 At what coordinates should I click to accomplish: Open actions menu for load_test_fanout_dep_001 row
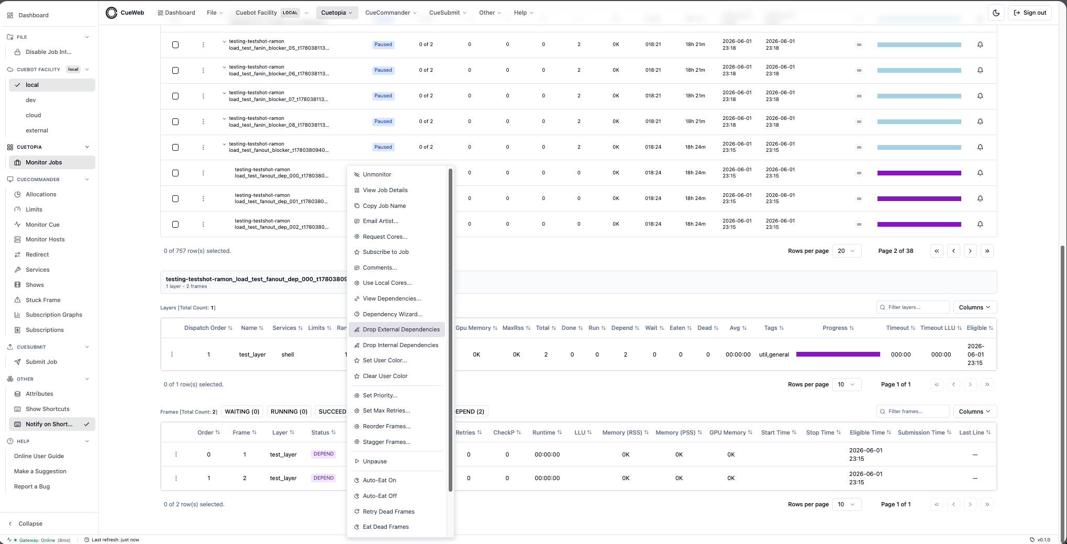[203, 198]
